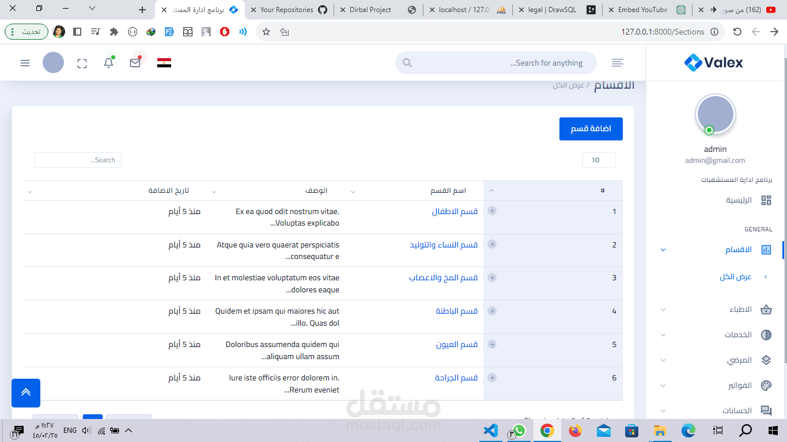This screenshot has width=787, height=442.
Task: Click the media control playlist icon
Action: [96, 32]
